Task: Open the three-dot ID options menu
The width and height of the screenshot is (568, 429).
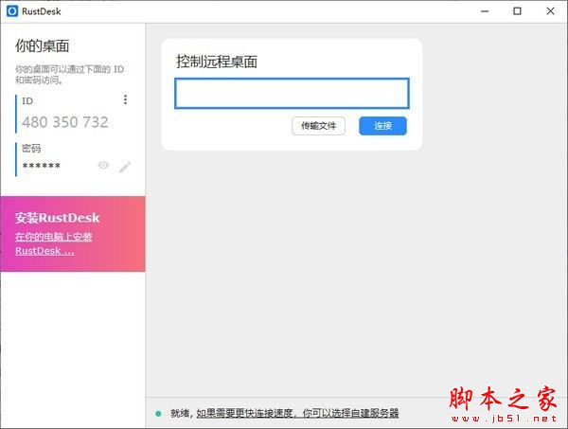Action: 125,99
